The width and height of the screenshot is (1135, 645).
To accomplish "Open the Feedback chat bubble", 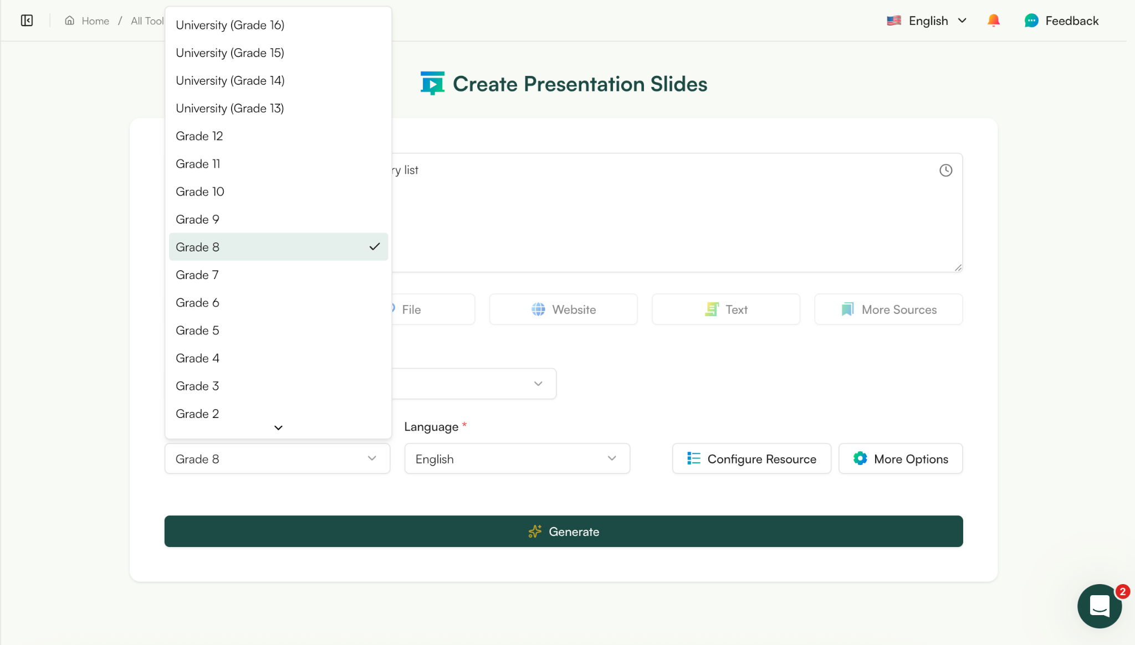I will [1060, 20].
